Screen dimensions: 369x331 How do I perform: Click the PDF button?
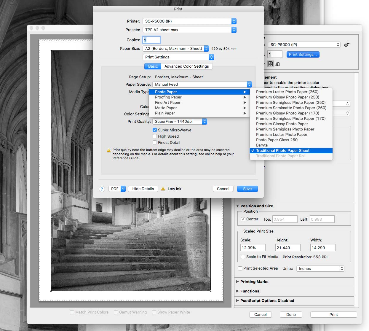(115, 189)
